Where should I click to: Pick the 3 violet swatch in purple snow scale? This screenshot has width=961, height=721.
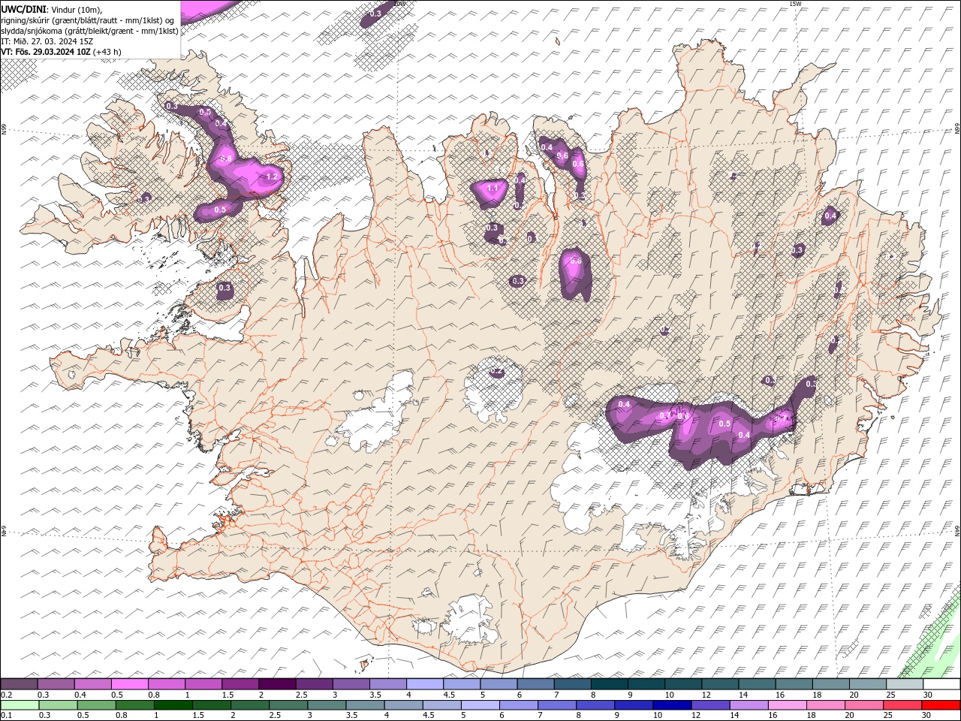coord(351,684)
